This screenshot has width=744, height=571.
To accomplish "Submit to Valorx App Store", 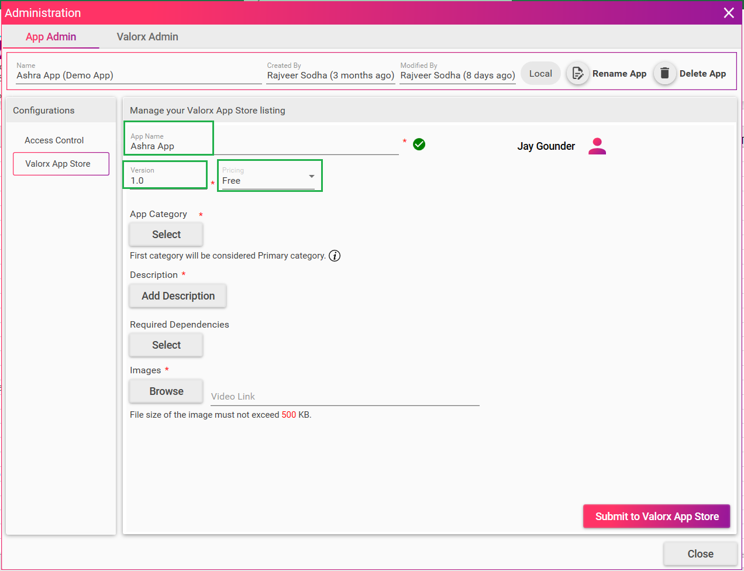I will click(x=657, y=517).
